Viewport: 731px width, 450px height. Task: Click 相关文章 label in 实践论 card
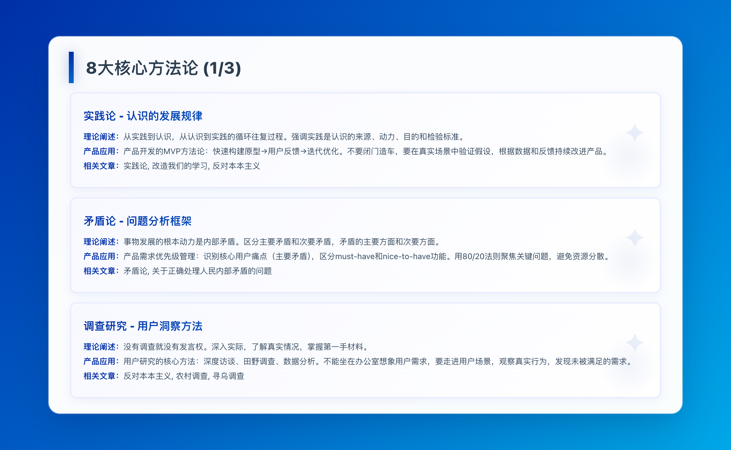coord(100,166)
